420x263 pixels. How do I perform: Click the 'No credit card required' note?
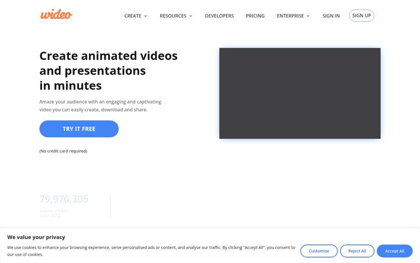click(x=63, y=151)
